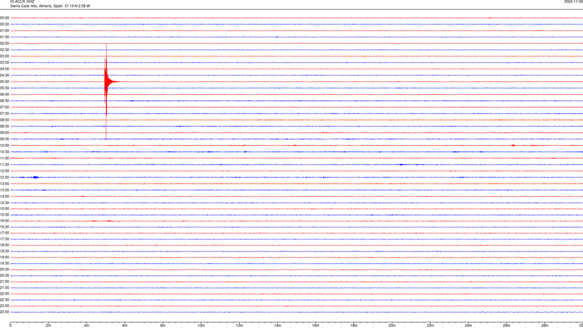This screenshot has height=328, width=583.
Task: Click the "11:00" time label
Action: (x=5, y=158)
